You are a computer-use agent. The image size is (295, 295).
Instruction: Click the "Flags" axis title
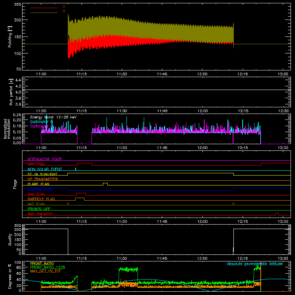pyautogui.click(x=15, y=184)
